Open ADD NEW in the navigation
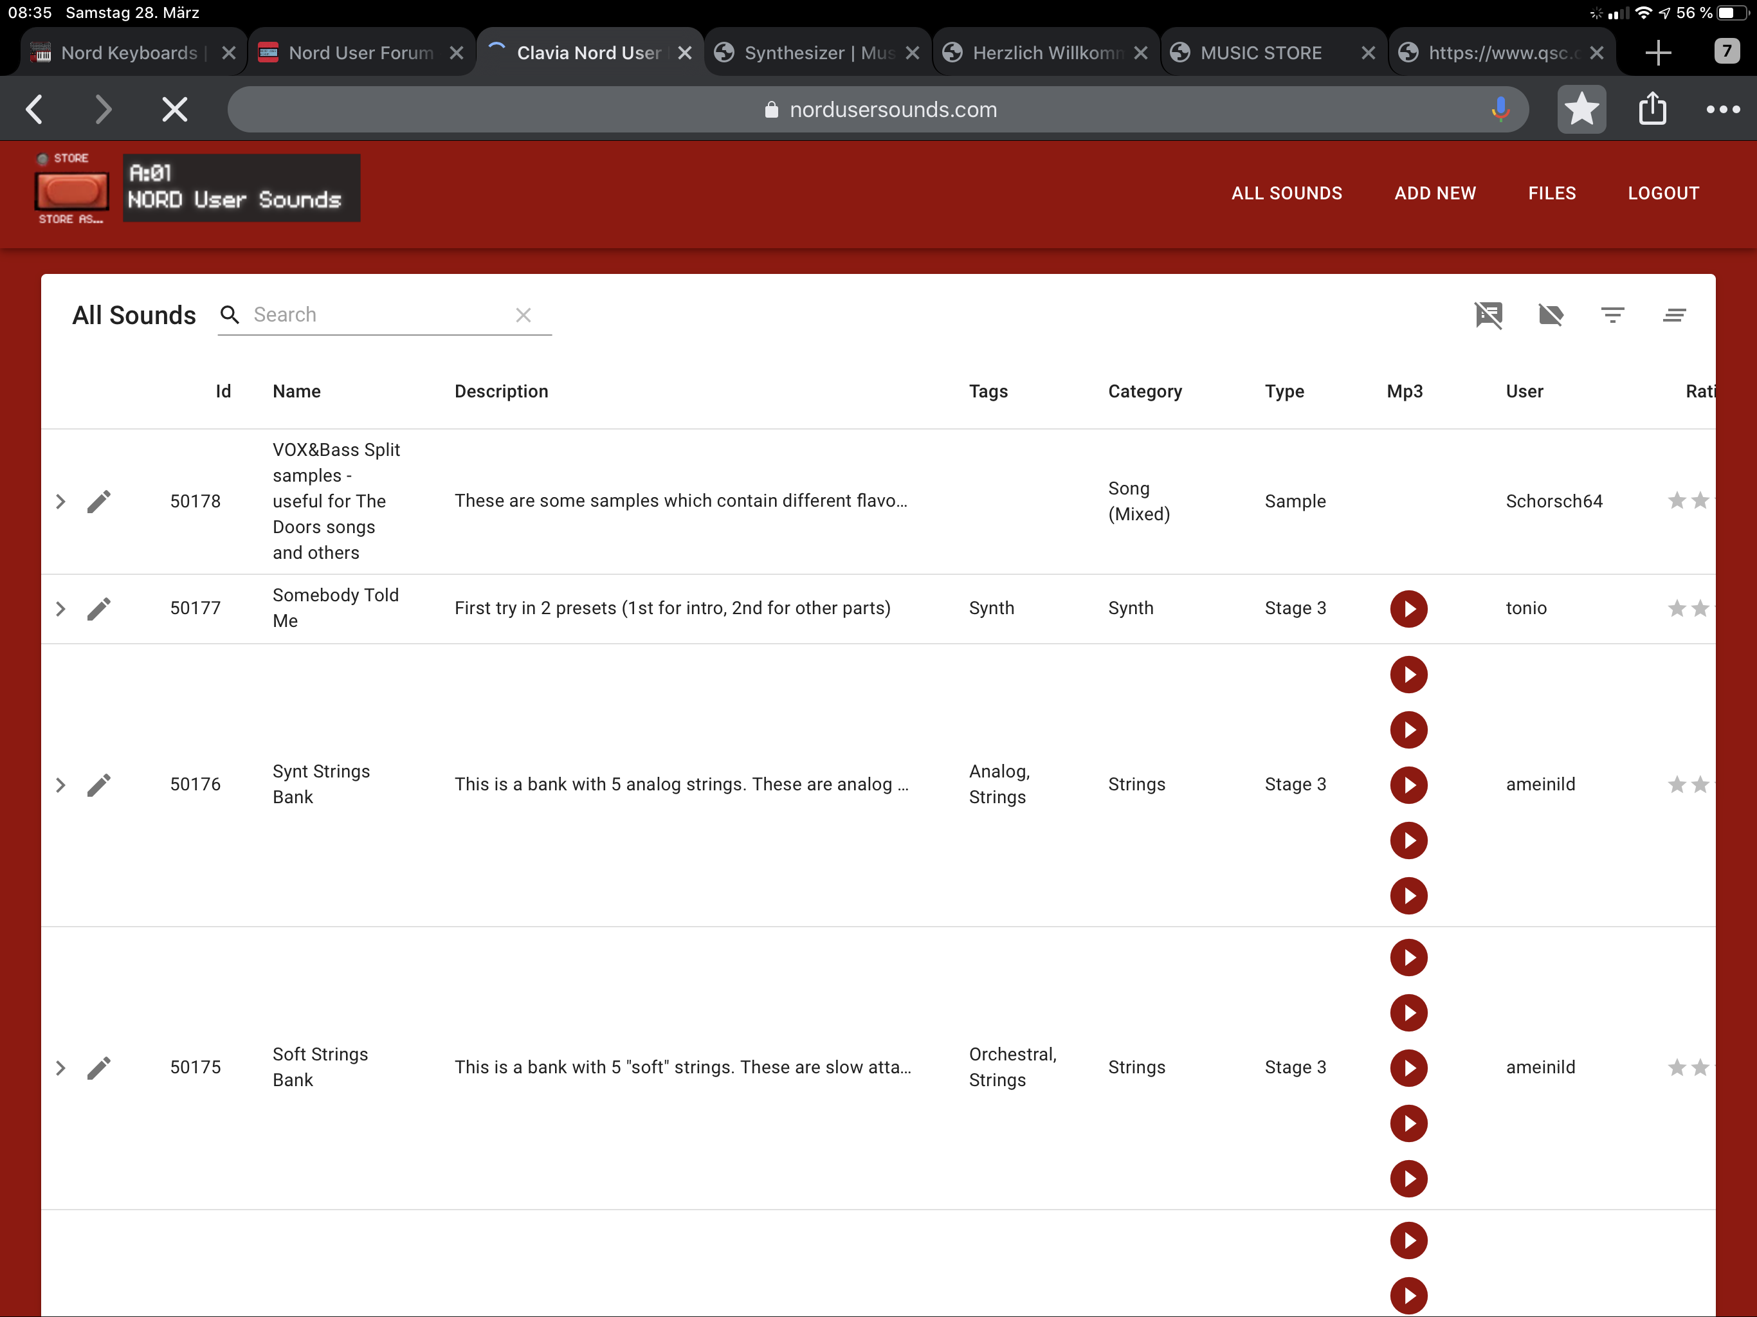This screenshot has width=1757, height=1317. [x=1435, y=193]
